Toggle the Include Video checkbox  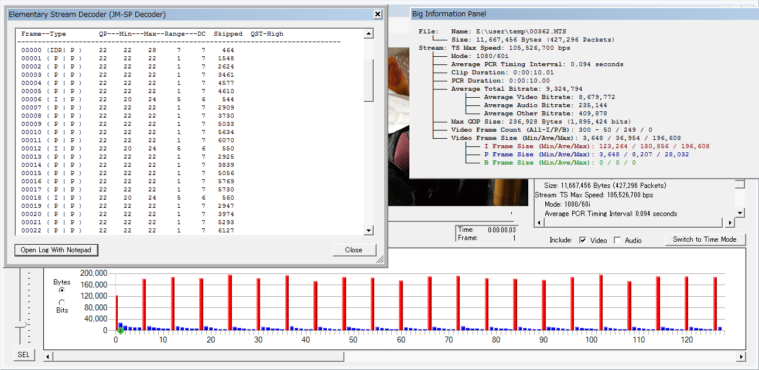click(583, 240)
